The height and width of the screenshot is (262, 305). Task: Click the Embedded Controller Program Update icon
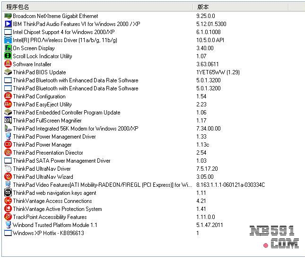tap(8, 113)
